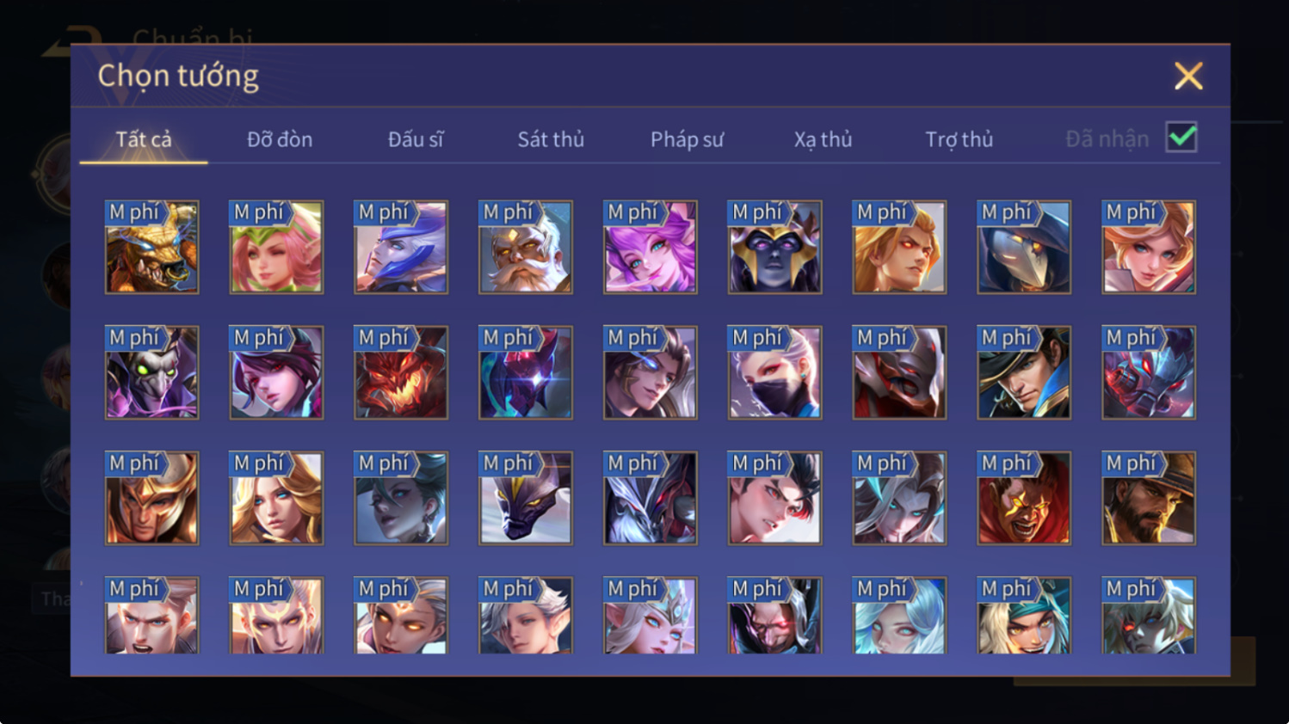The image size is (1289, 724).
Task: Choose the blue-haired ice girl hero
Action: pos(899,616)
